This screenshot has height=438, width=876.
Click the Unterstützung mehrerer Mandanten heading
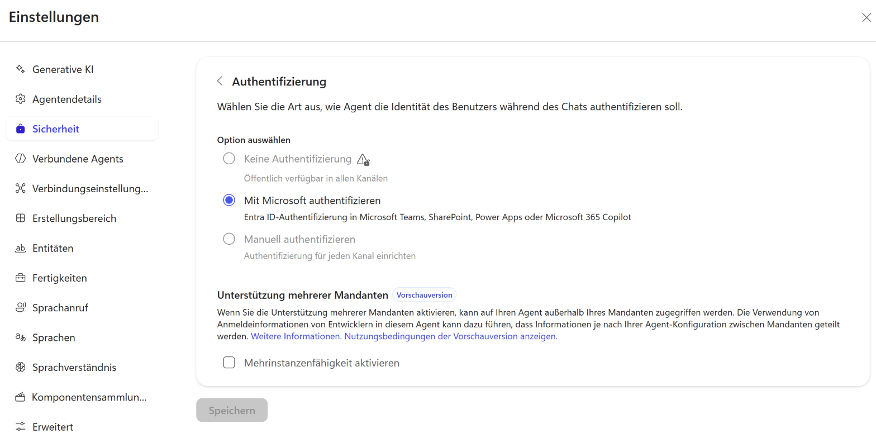[303, 294]
